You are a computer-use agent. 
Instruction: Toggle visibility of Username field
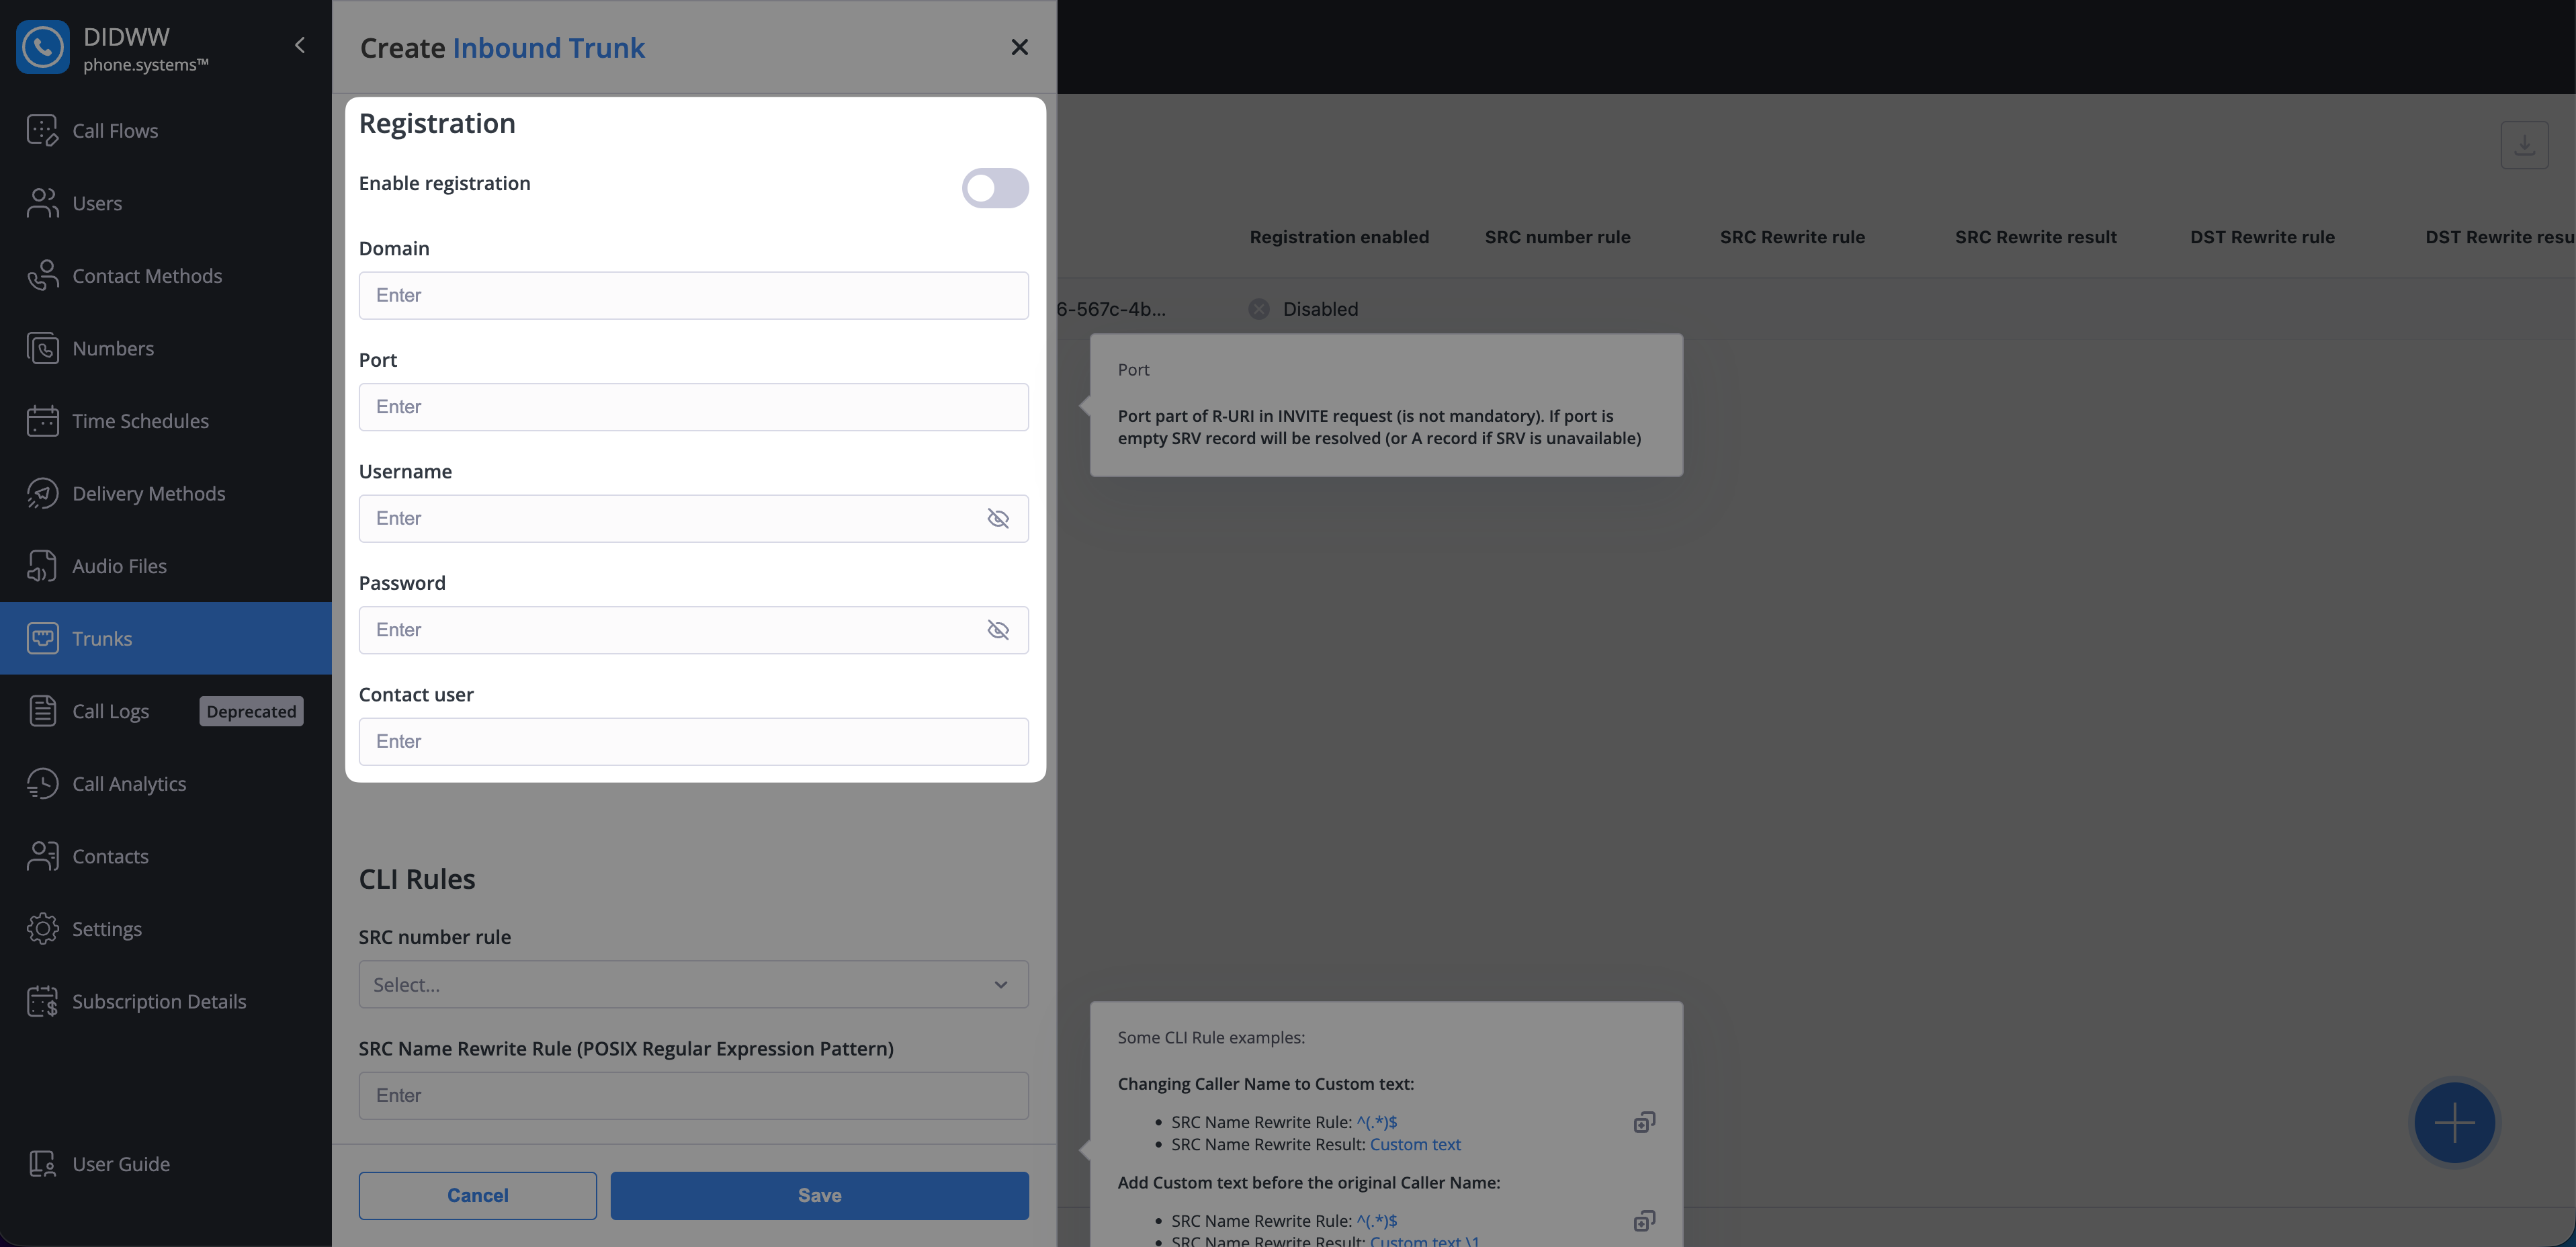tap(998, 518)
